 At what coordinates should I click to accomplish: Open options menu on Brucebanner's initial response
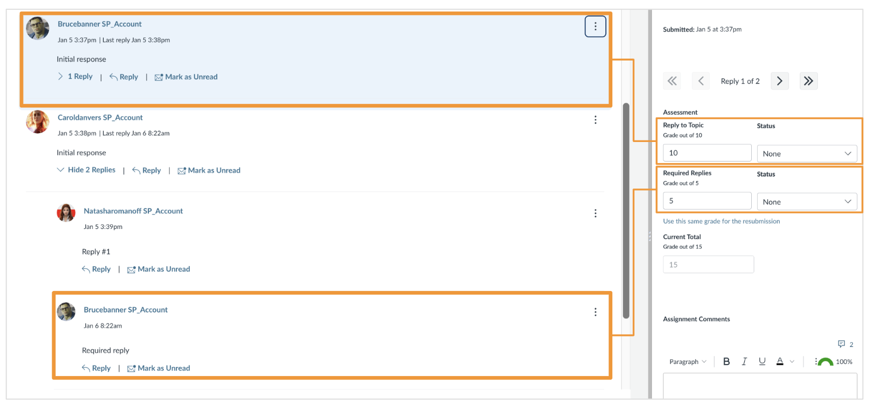(x=595, y=26)
